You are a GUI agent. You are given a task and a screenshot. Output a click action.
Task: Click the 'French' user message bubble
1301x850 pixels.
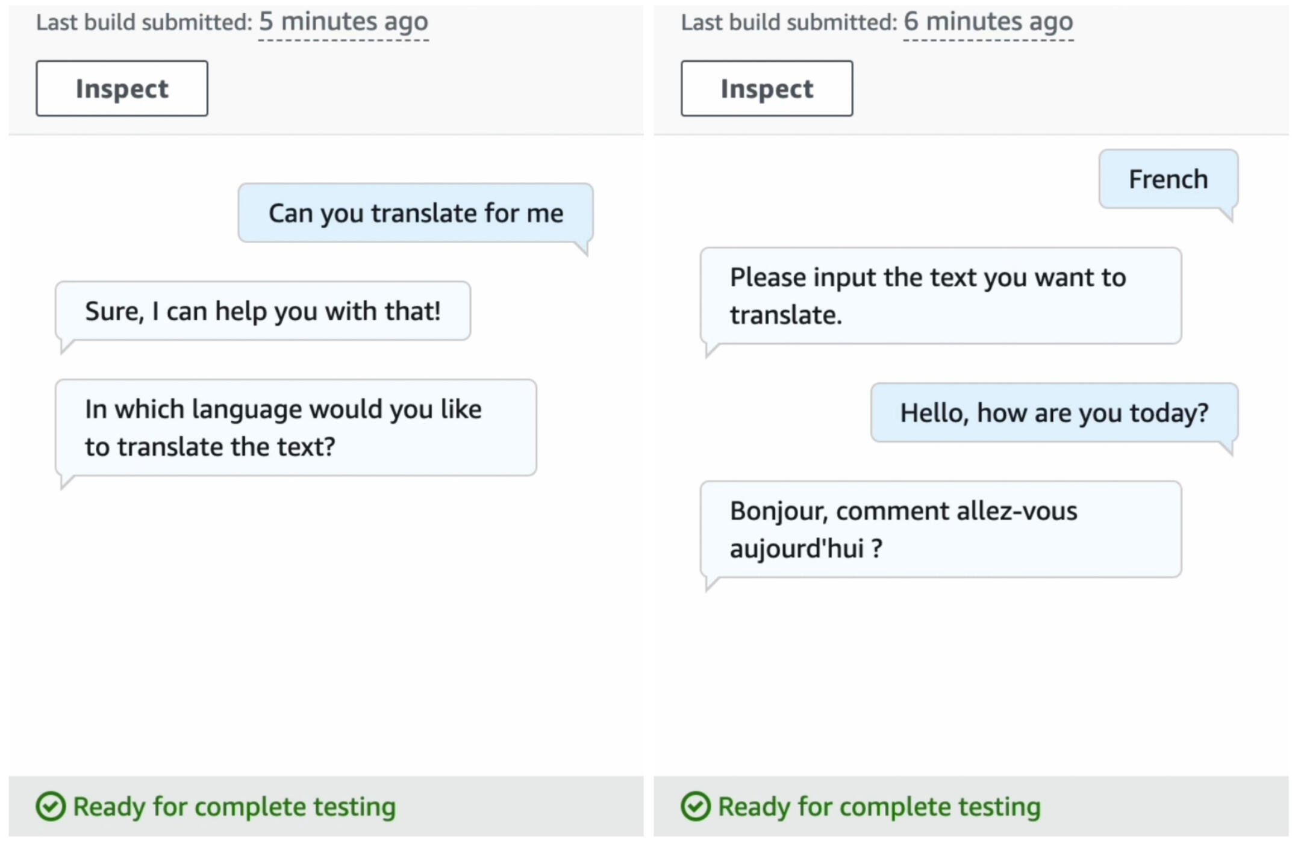point(1168,179)
